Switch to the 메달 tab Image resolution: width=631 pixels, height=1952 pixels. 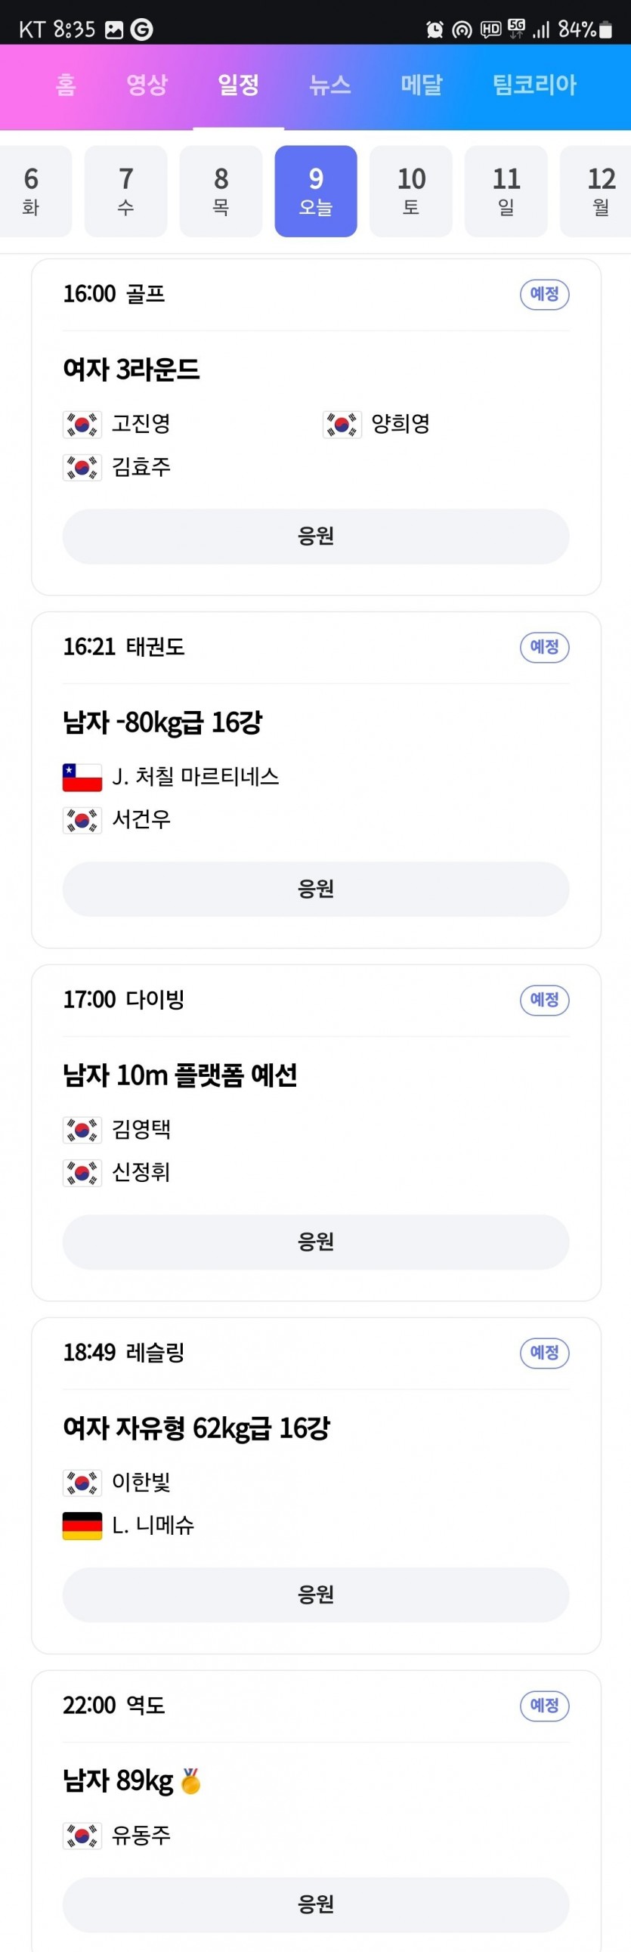[421, 84]
